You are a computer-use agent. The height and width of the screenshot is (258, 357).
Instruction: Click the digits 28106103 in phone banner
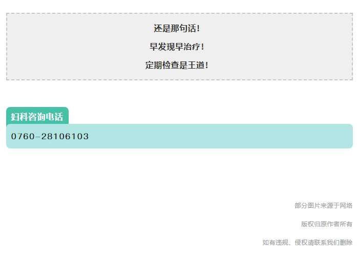coord(65,136)
